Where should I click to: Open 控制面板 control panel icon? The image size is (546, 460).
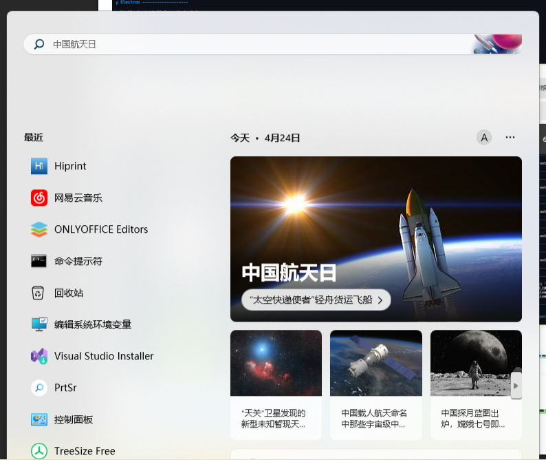39,419
